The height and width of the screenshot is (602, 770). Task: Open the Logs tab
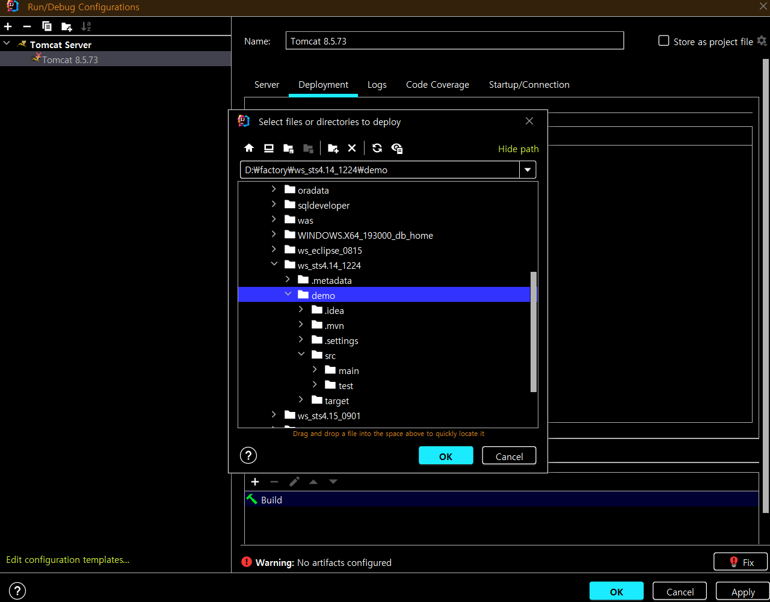click(377, 85)
